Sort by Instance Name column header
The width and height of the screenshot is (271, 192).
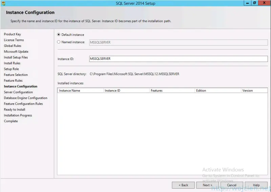pos(80,90)
